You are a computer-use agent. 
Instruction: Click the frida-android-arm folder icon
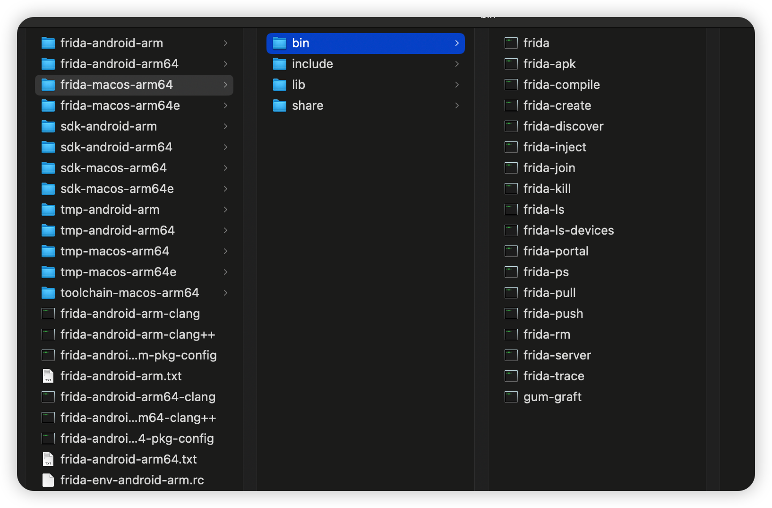(x=48, y=43)
